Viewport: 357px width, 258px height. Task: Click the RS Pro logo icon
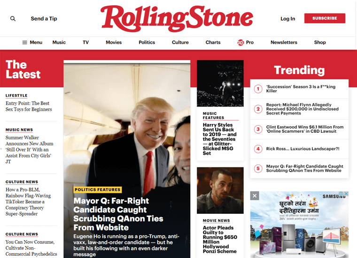(241, 43)
